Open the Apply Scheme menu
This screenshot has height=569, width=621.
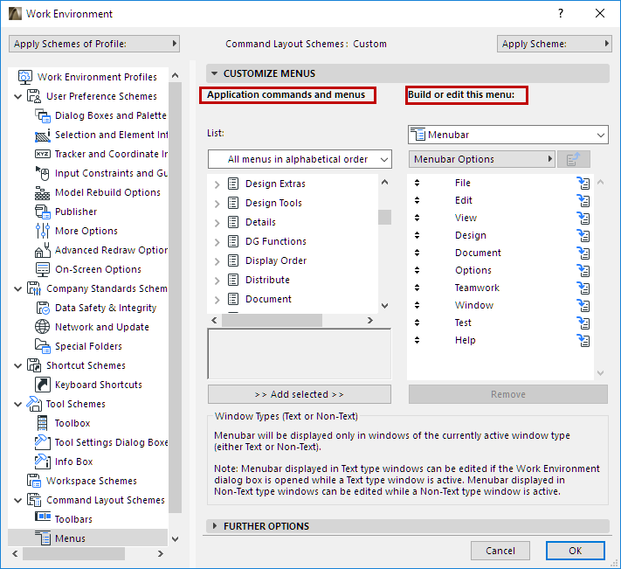click(x=554, y=44)
